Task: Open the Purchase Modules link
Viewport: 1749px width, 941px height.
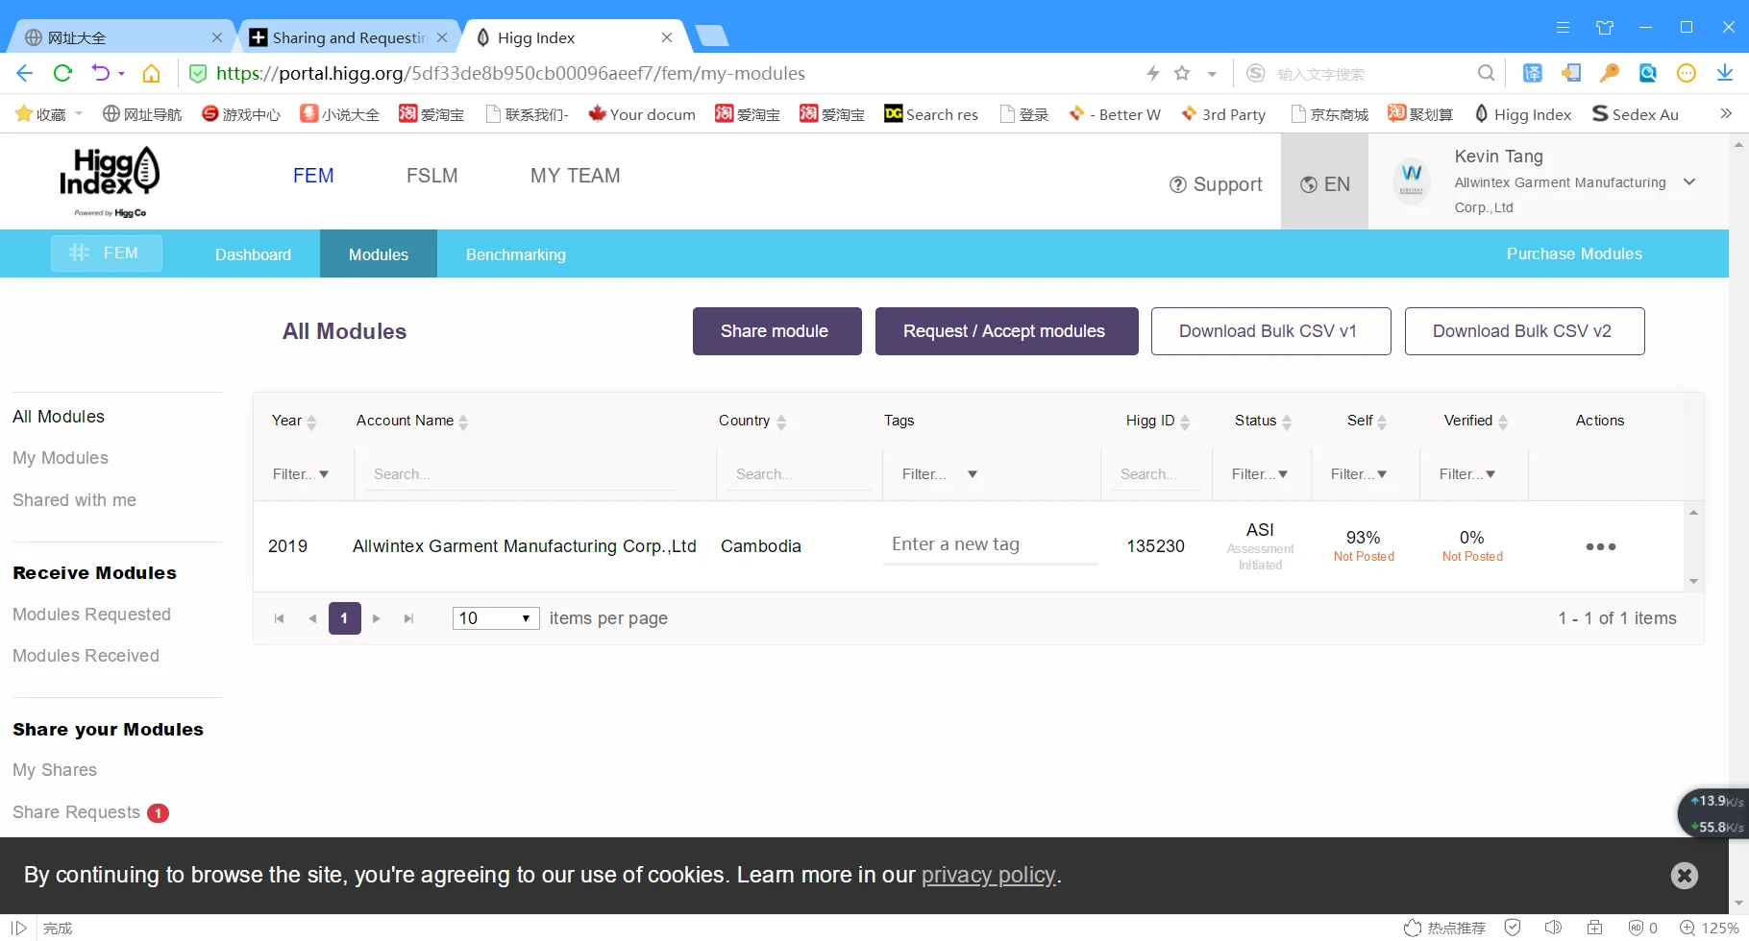Action: point(1574,253)
